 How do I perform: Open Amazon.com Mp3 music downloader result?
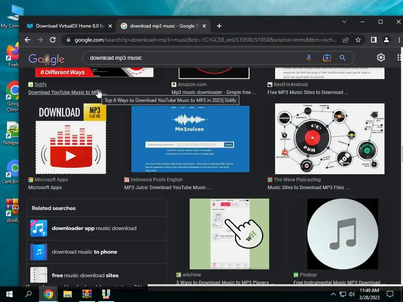[x=214, y=92]
